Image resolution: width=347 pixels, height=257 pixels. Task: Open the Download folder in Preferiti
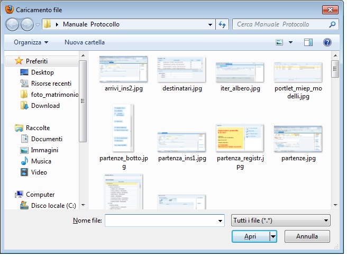[x=45, y=106]
